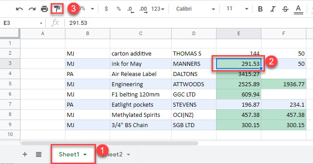Select cell with value 234.1
Viewport: 313px width, 164px height.
click(284, 104)
